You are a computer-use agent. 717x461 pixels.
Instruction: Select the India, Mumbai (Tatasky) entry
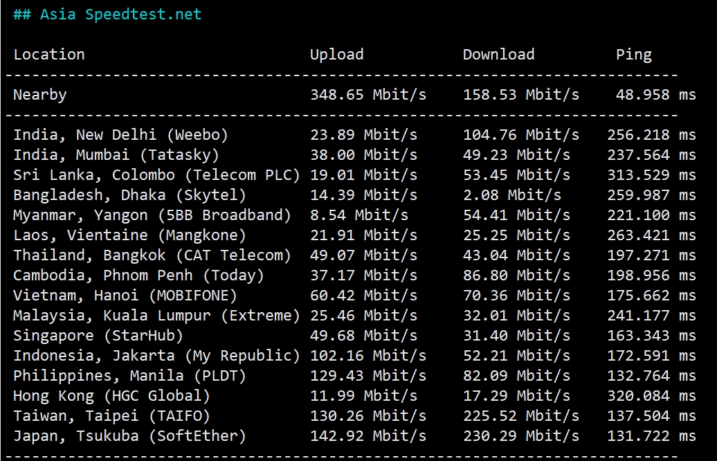pyautogui.click(x=116, y=155)
